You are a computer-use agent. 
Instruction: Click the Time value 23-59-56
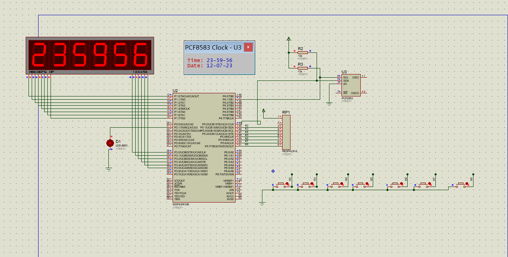tap(219, 60)
